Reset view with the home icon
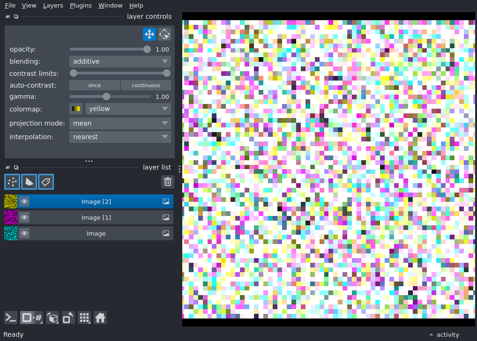This screenshot has width=477, height=341. 100,318
